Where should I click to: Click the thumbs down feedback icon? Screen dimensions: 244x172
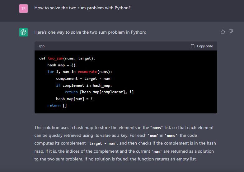[231, 32]
